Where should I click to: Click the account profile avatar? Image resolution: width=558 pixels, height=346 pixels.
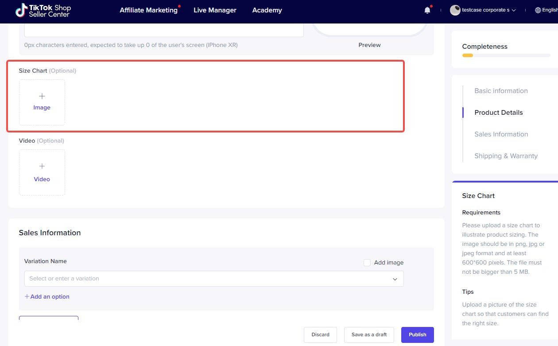[x=455, y=10]
